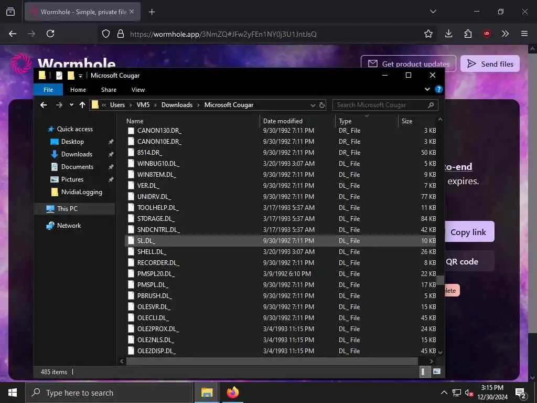Click the padlock site information icon

click(121, 34)
